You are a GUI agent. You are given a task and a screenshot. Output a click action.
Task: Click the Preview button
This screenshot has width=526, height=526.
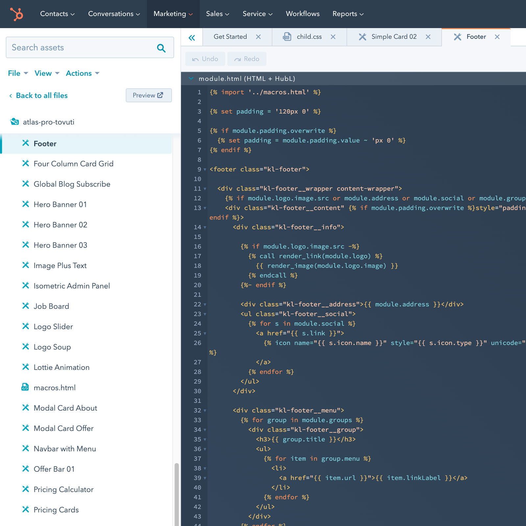(x=149, y=95)
